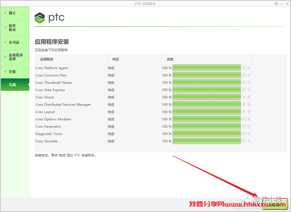Viewport: 291px width, 212px height.
Task: Go to the 软件协议 step in sidebar
Action: tap(15, 28)
